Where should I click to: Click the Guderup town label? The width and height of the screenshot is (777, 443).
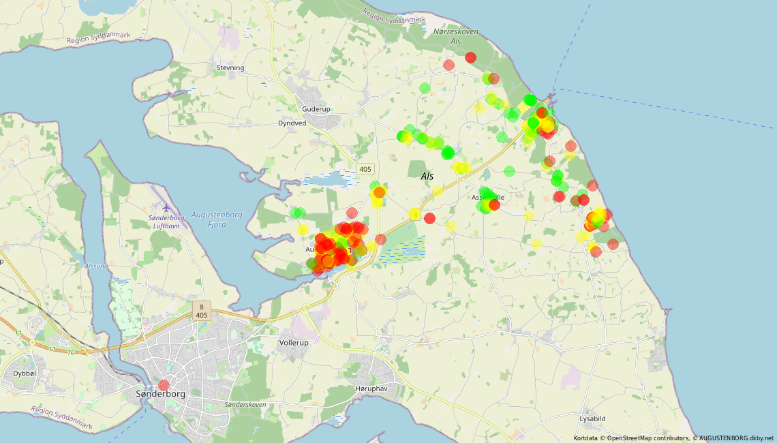tap(316, 109)
